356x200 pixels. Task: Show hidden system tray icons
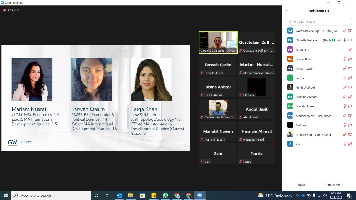pyautogui.click(x=297, y=196)
